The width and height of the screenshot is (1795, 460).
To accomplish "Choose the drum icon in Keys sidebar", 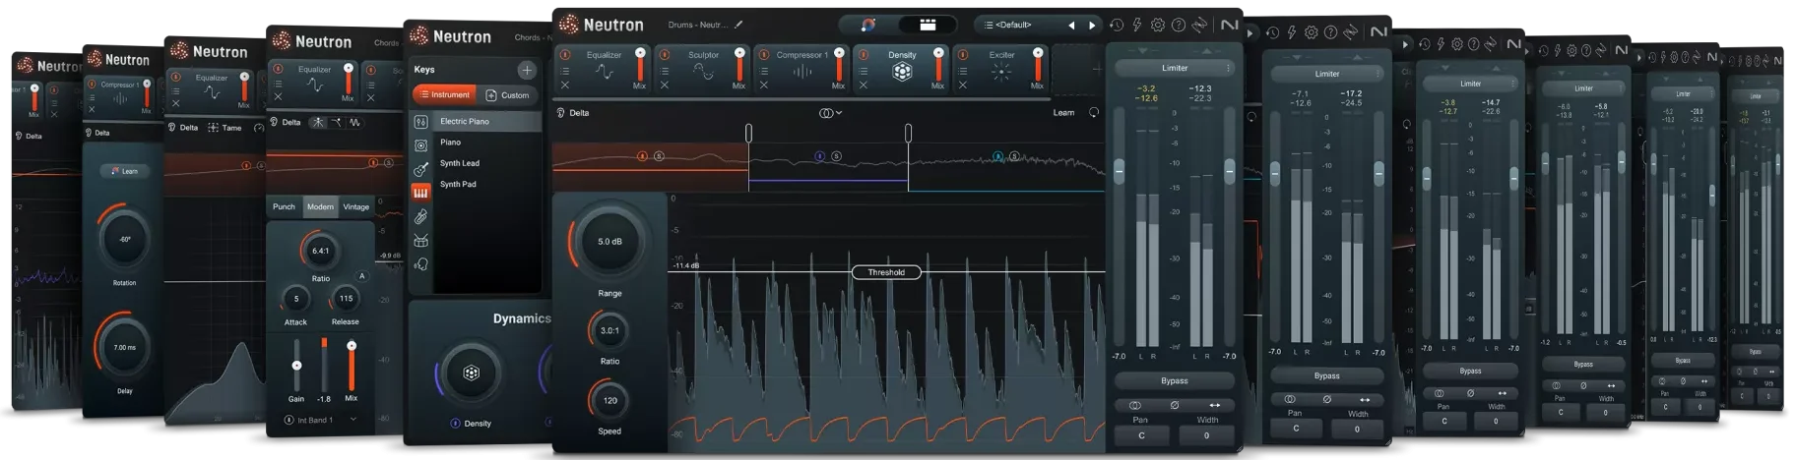I will pyautogui.click(x=420, y=241).
